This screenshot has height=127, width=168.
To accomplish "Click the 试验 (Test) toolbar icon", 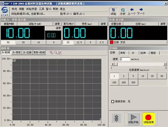I will click(x=113, y=11).
